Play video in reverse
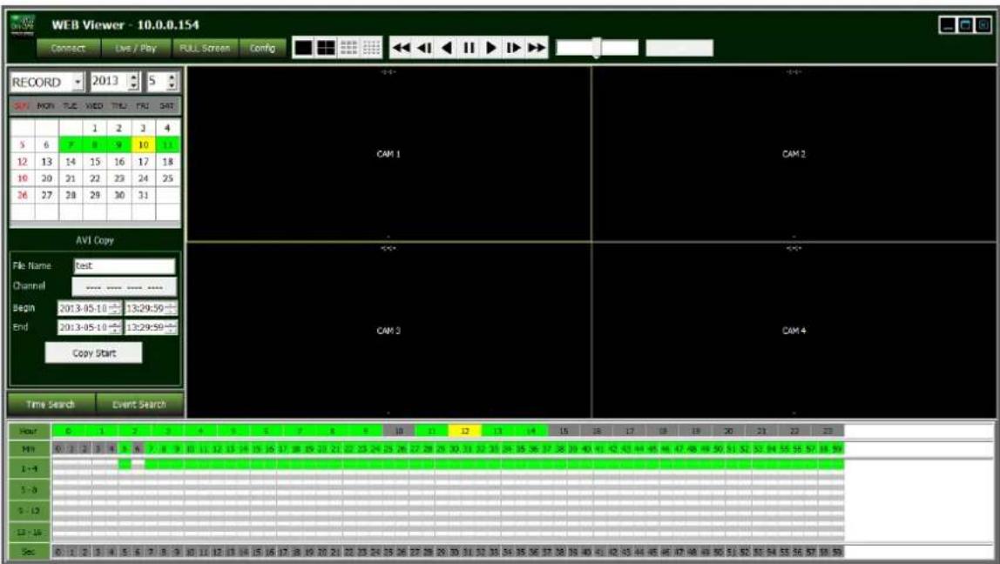The width and height of the screenshot is (1000, 564). coord(446,48)
